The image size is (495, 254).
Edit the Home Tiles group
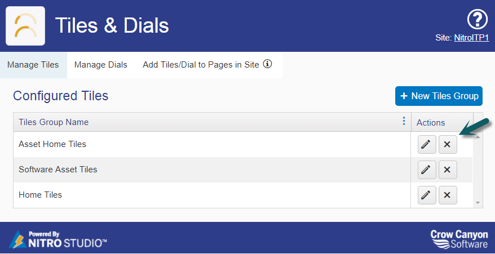(426, 195)
